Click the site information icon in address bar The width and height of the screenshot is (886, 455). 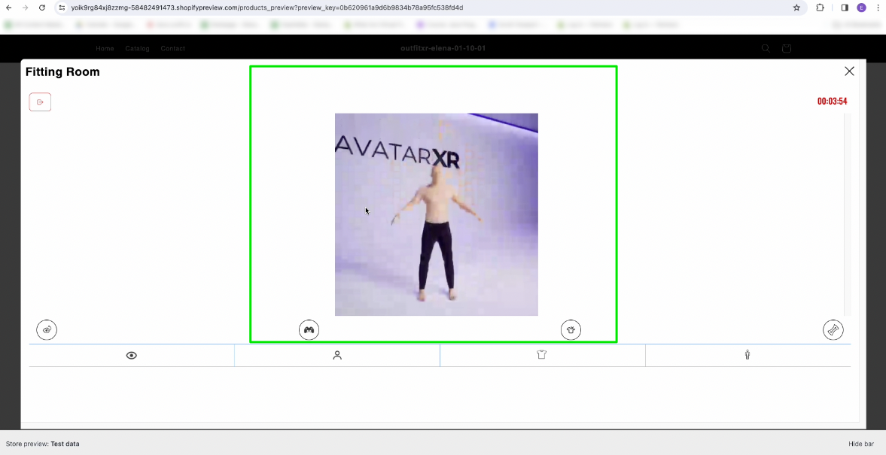pos(62,8)
